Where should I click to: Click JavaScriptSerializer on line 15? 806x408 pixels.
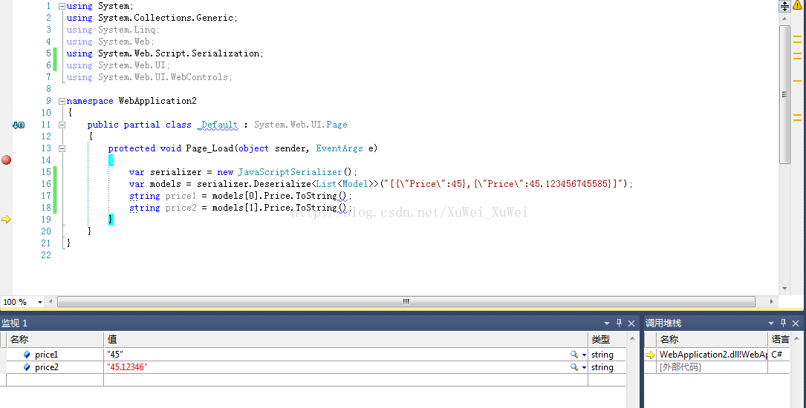[290, 172]
